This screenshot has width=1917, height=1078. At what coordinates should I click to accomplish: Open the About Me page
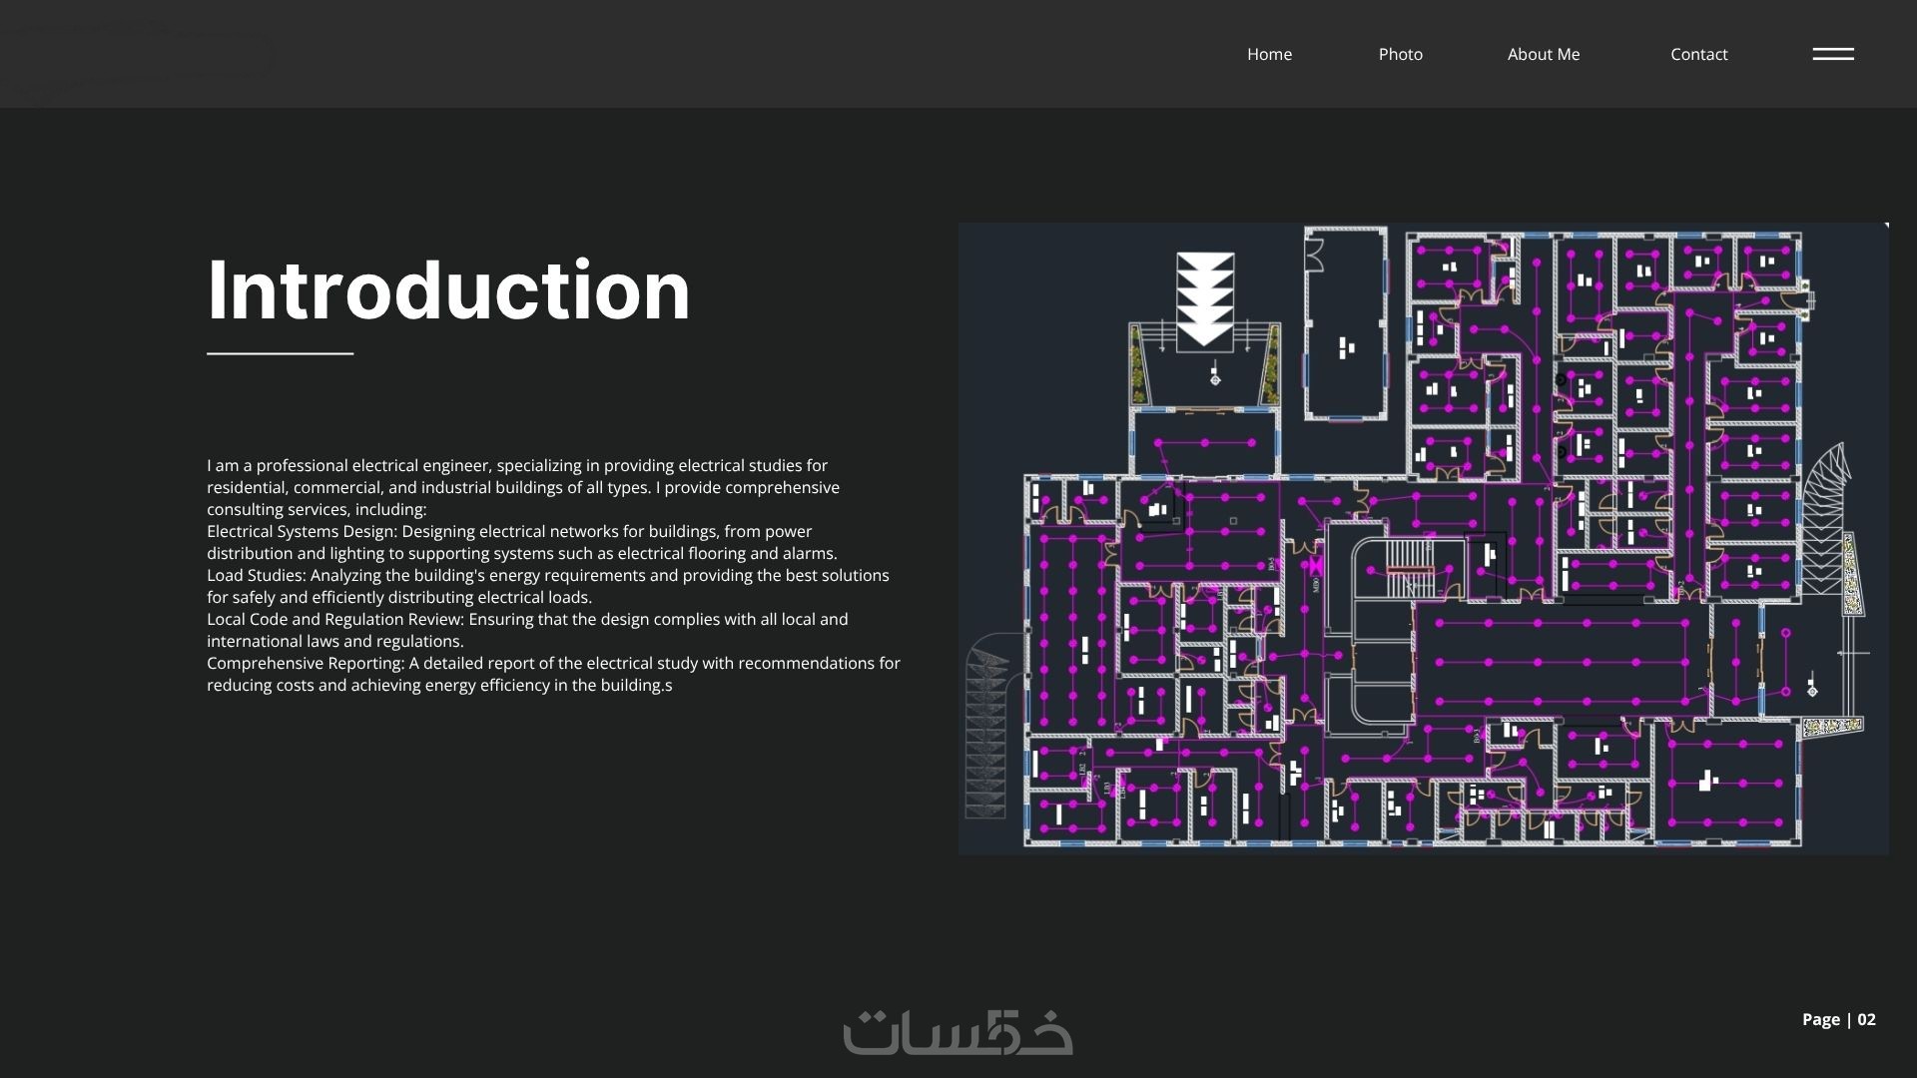(x=1543, y=54)
